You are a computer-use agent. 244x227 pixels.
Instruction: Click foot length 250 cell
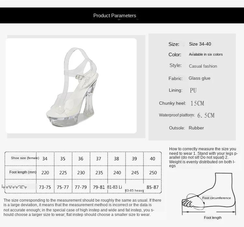point(153,173)
